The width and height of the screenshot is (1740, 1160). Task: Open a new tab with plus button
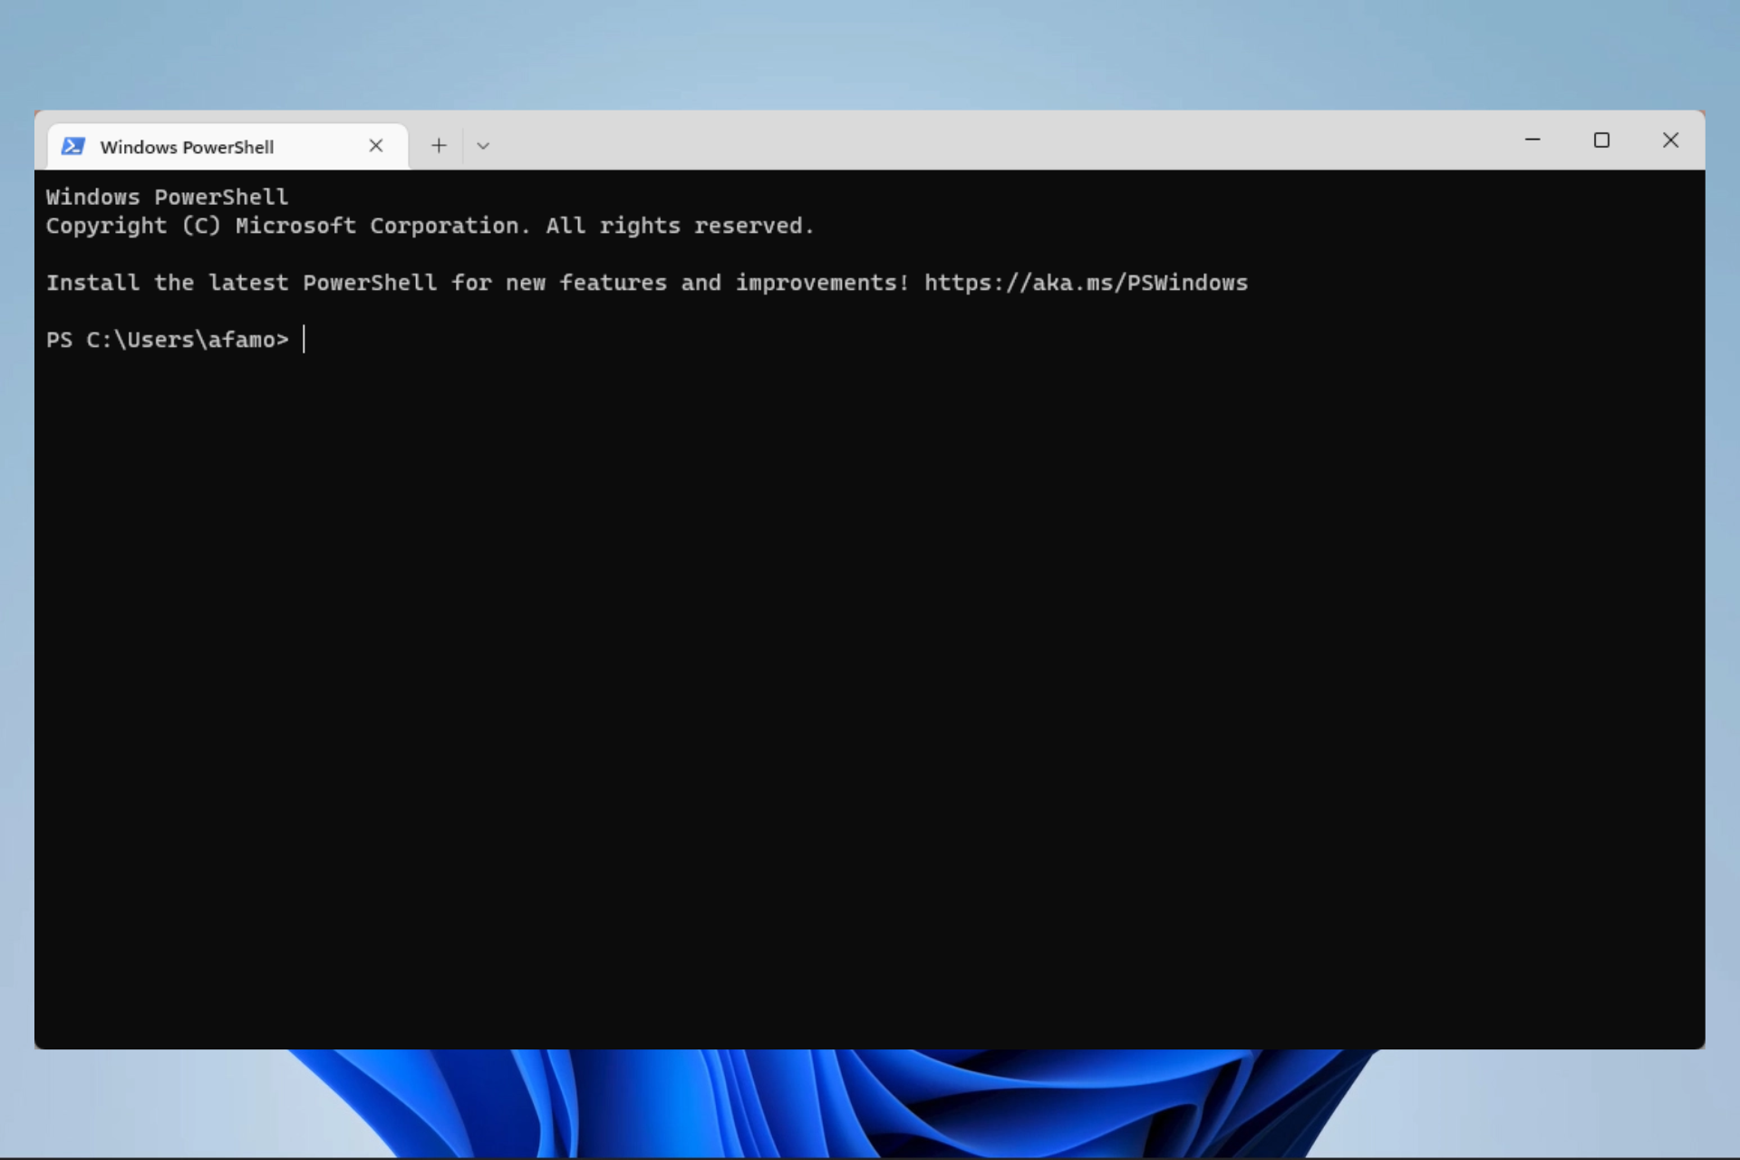439,145
